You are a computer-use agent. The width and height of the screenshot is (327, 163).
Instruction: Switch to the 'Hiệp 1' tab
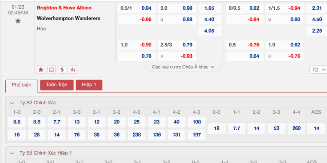[89, 85]
